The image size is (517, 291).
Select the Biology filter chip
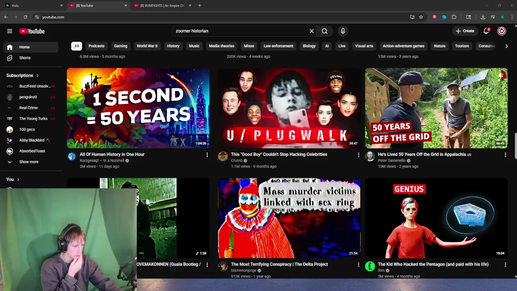pyautogui.click(x=309, y=46)
